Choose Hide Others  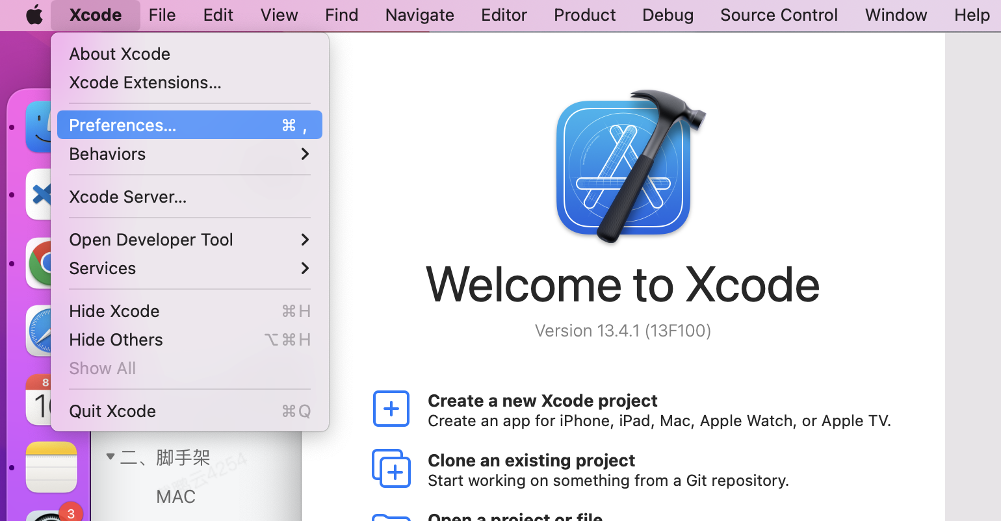[x=190, y=340]
